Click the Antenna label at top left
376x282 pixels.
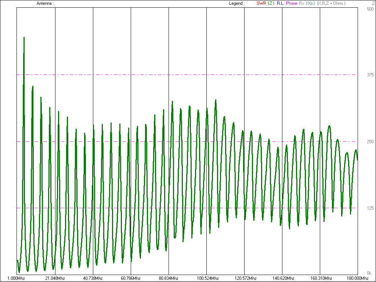[x=45, y=3]
